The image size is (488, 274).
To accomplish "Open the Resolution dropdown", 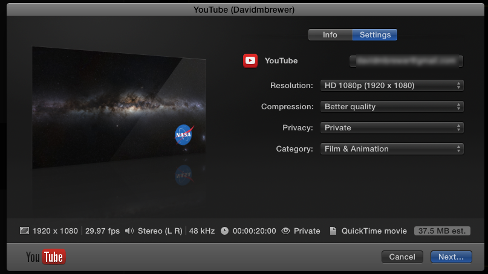I will [392, 86].
